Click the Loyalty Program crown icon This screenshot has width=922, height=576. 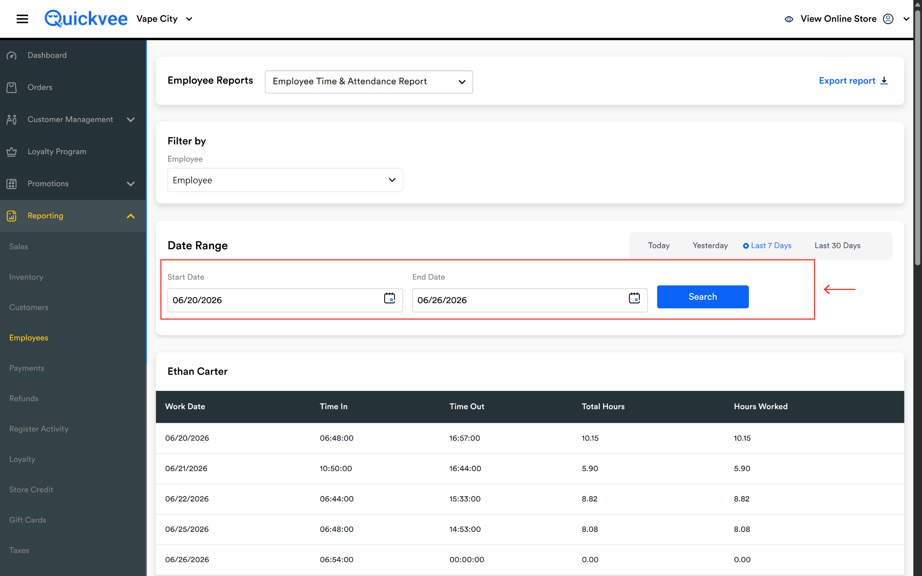coord(12,152)
